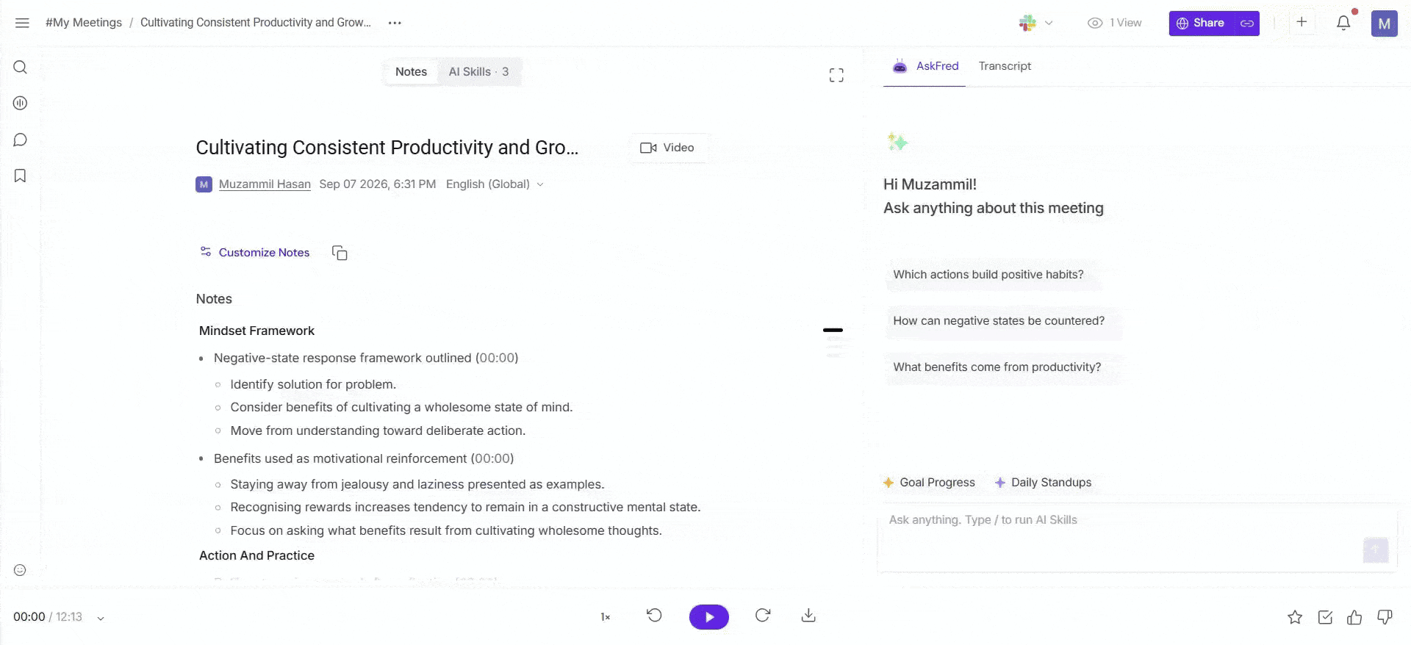Click the Ask anything input field
The width and height of the screenshot is (1411, 645).
(1138, 538)
